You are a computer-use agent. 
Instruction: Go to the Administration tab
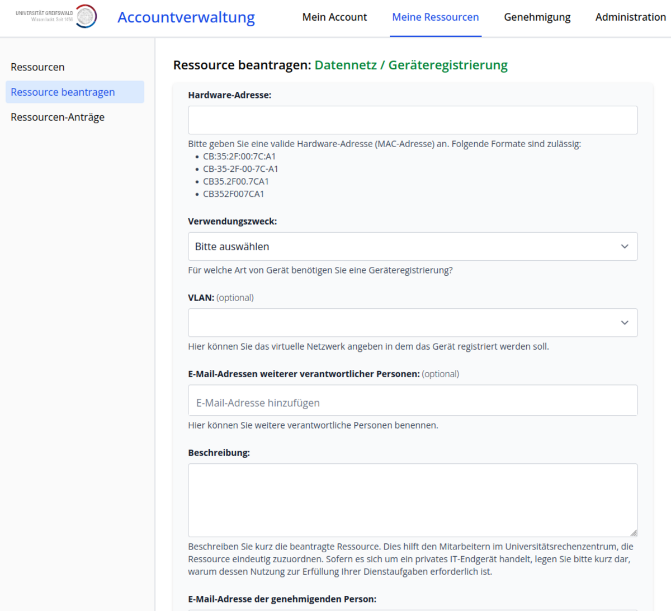click(630, 17)
